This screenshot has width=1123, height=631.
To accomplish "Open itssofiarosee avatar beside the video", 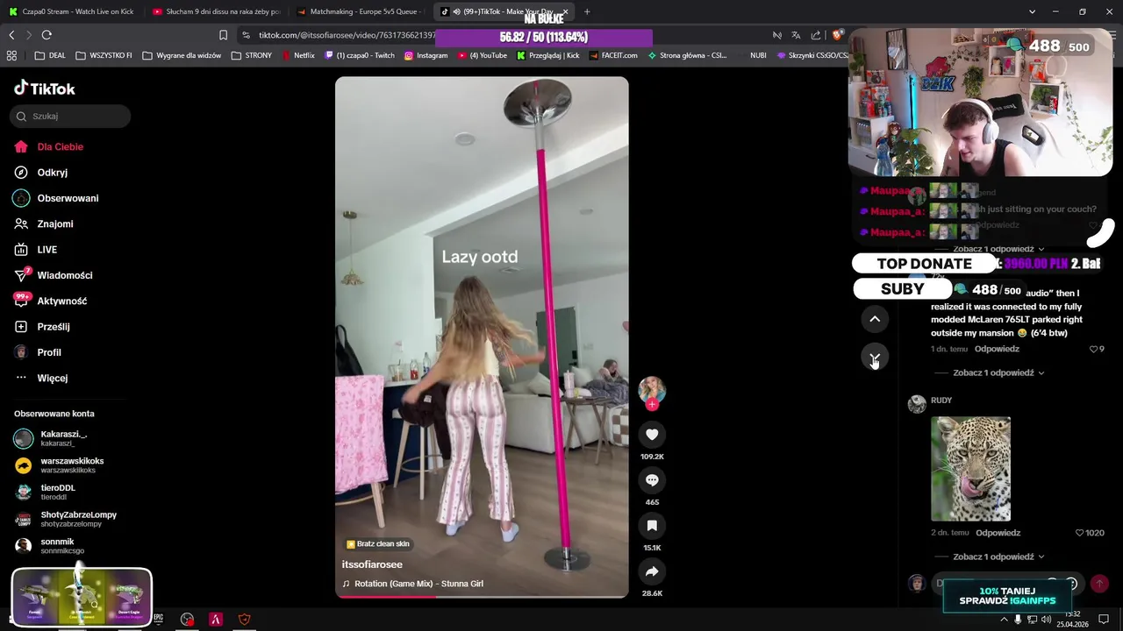I will coord(652,389).
